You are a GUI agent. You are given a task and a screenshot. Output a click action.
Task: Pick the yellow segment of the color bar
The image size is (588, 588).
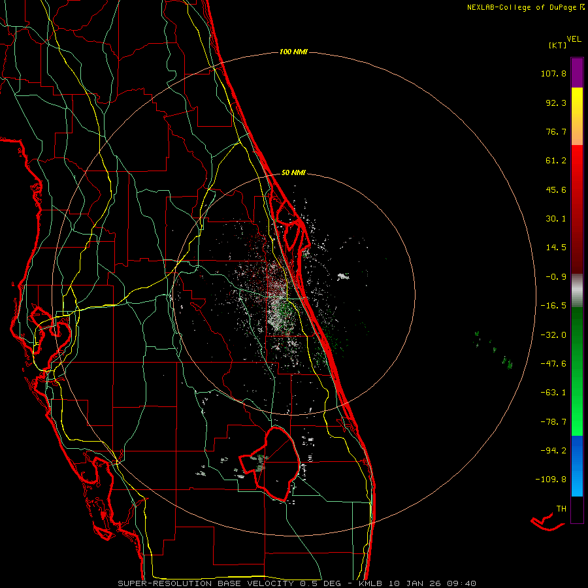coord(577,116)
